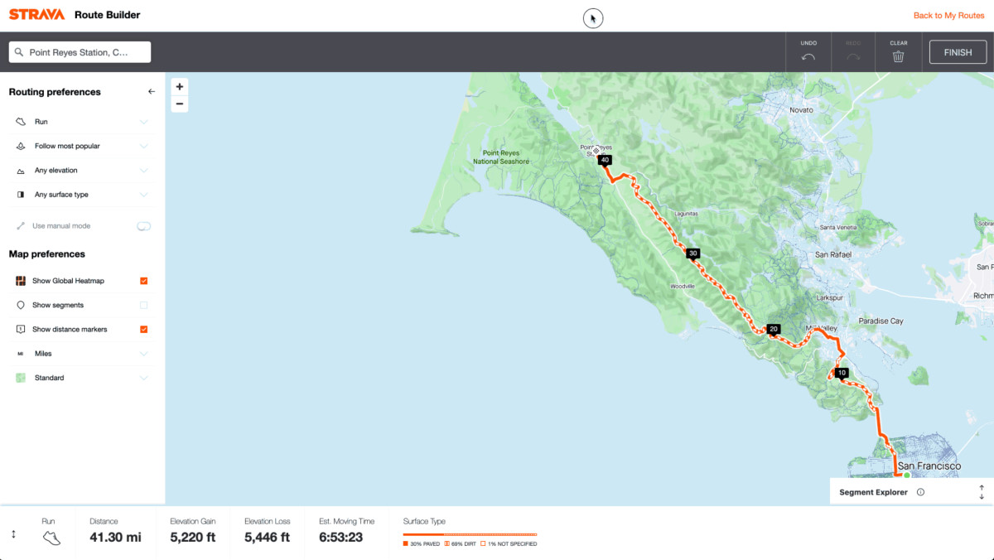Click the Segment Explorer info icon

pos(920,492)
